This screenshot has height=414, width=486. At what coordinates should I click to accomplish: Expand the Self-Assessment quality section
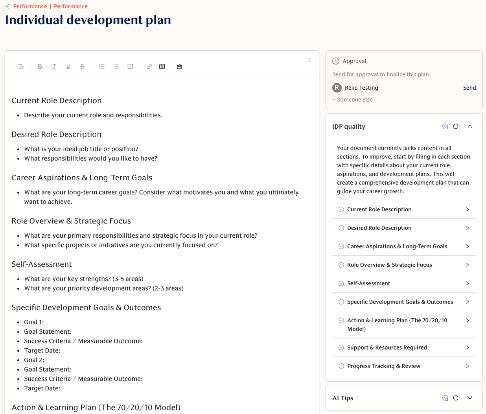tap(468, 283)
